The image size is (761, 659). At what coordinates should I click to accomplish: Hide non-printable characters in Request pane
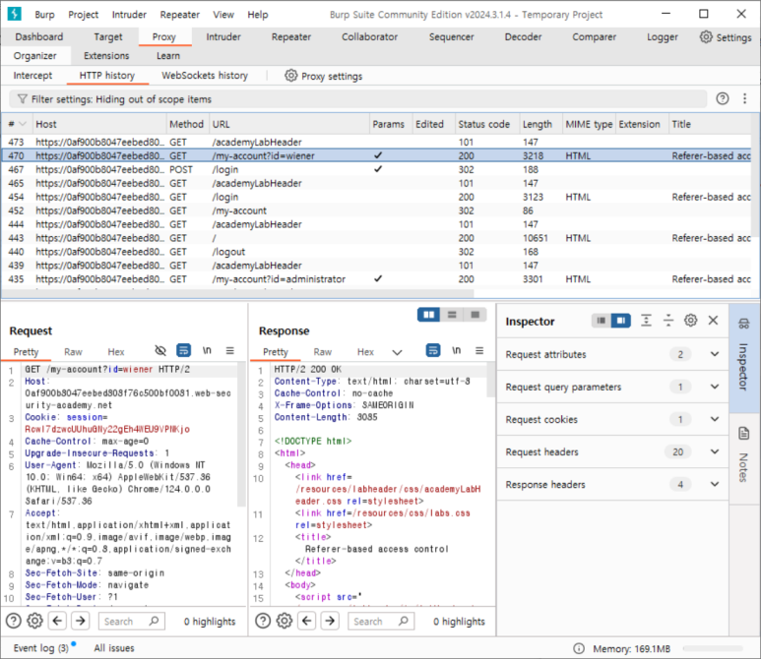[x=160, y=350]
